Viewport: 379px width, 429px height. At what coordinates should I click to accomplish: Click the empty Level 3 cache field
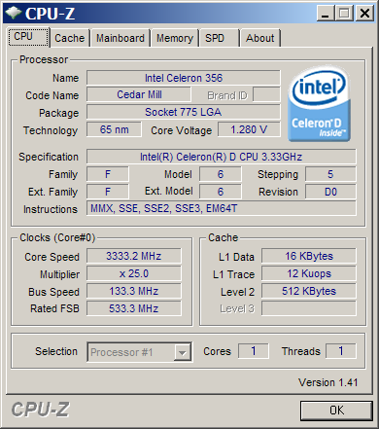tap(309, 308)
